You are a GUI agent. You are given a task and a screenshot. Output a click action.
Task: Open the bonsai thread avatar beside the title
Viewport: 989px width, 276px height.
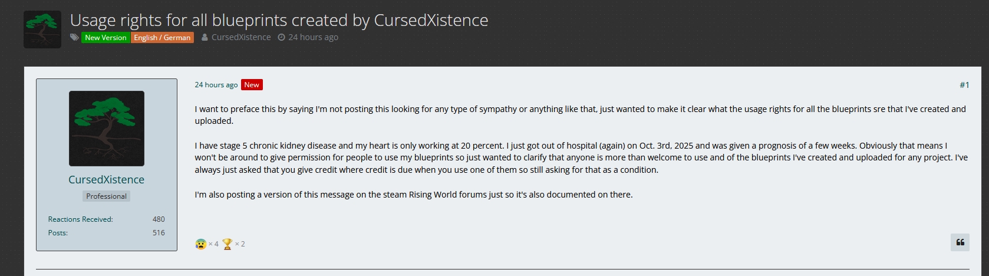click(x=42, y=29)
